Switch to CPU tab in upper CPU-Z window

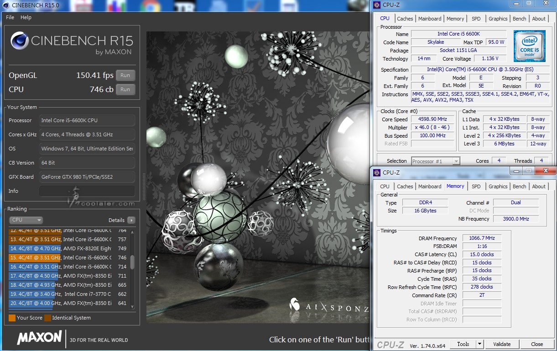[385, 19]
